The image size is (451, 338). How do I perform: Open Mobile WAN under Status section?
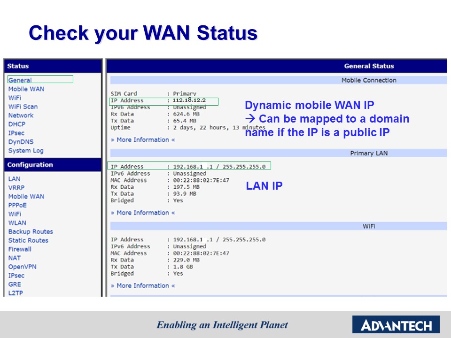tap(26, 89)
